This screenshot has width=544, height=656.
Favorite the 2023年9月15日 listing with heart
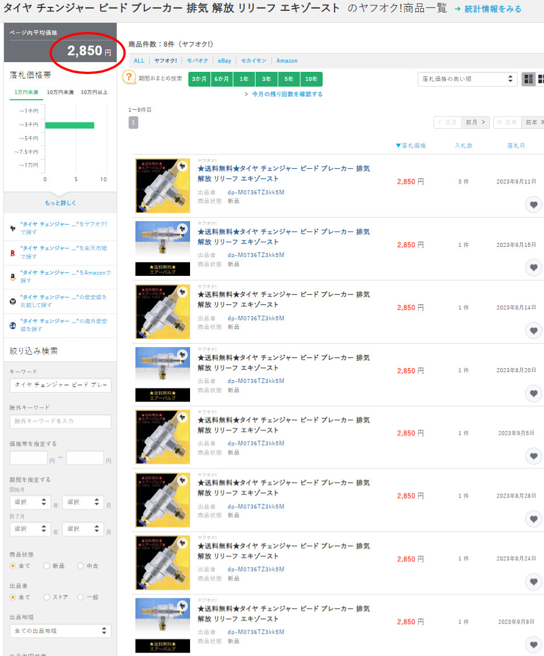point(533,268)
